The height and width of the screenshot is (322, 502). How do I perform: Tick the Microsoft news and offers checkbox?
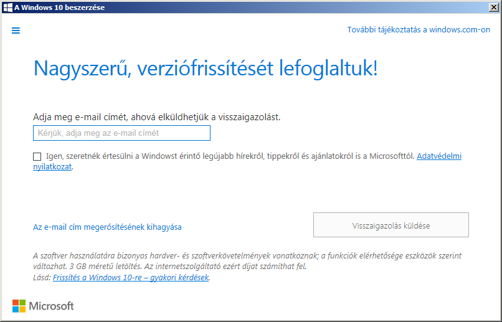pyautogui.click(x=37, y=157)
